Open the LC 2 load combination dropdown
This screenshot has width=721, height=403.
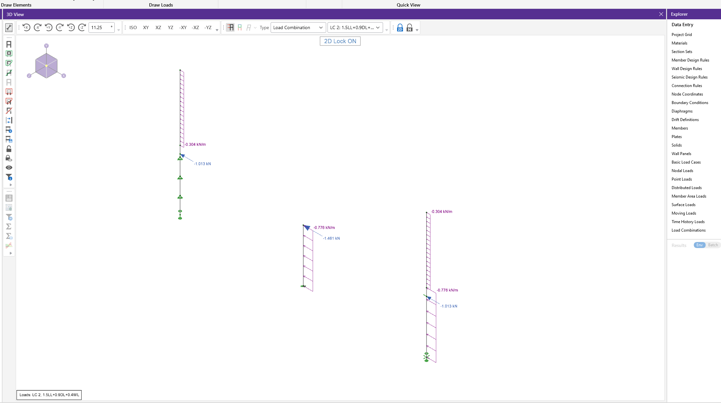click(x=355, y=27)
